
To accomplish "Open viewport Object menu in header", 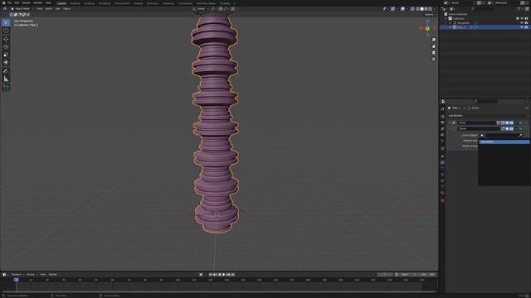I will 66,9.
